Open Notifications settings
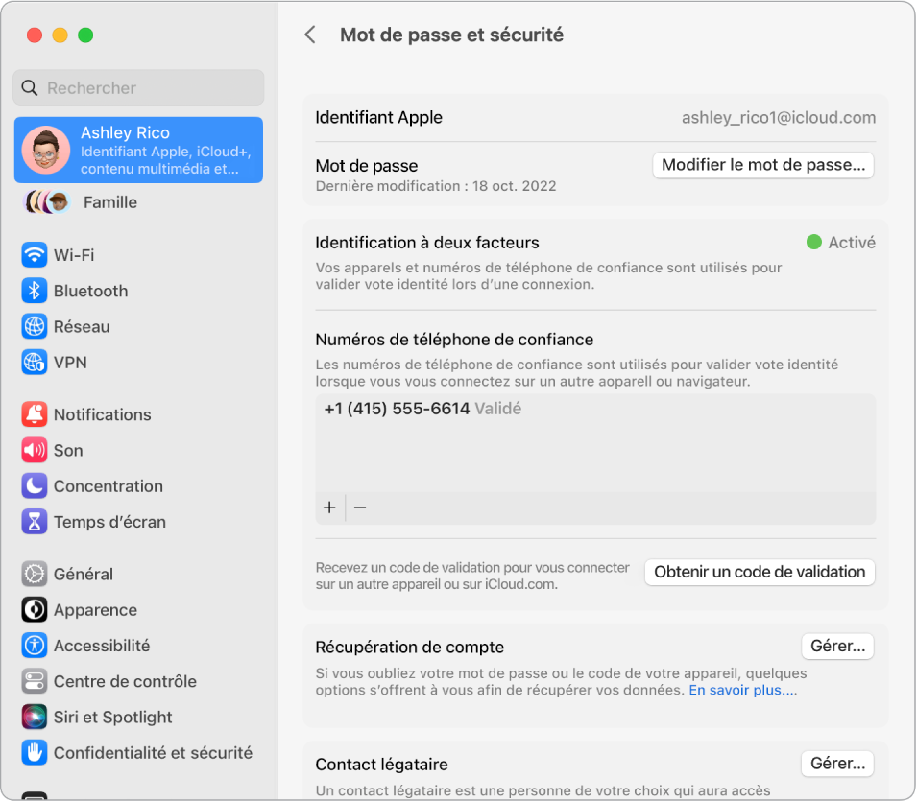 [35, 414]
